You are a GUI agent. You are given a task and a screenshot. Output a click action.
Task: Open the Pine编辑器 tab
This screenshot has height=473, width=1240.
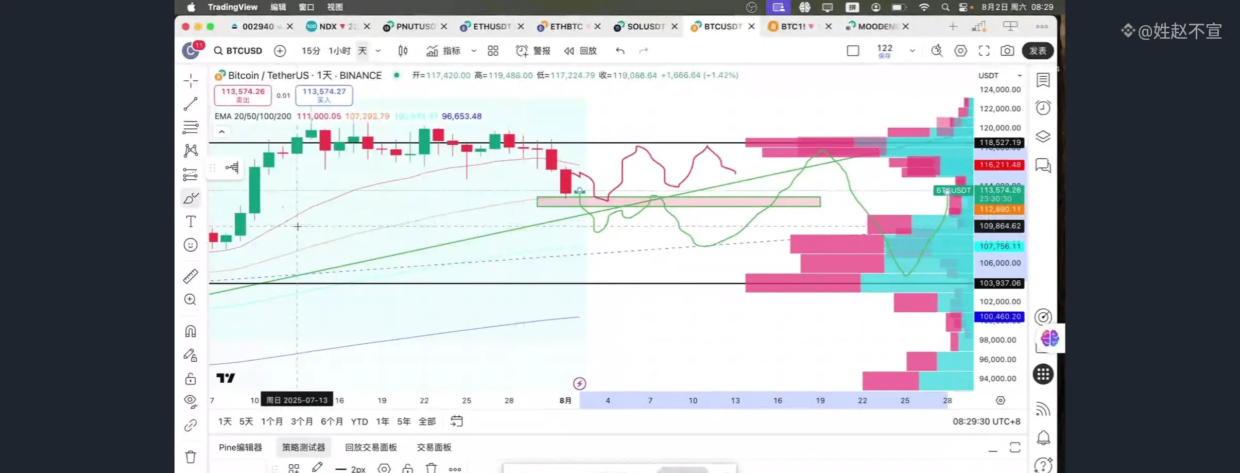click(x=240, y=447)
